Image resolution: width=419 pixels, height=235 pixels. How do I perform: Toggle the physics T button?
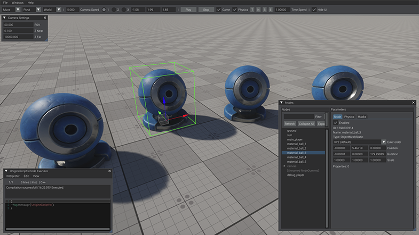(252, 10)
